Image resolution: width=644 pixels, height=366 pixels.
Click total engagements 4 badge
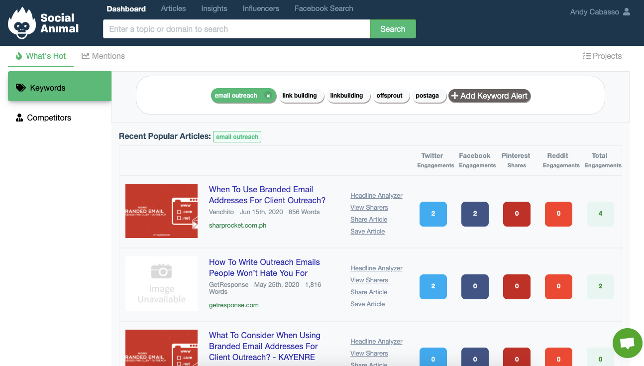pyautogui.click(x=600, y=213)
